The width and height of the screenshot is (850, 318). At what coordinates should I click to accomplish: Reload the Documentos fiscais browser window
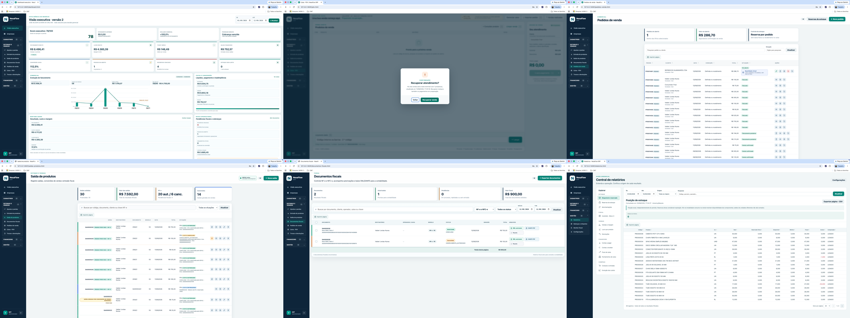click(294, 166)
